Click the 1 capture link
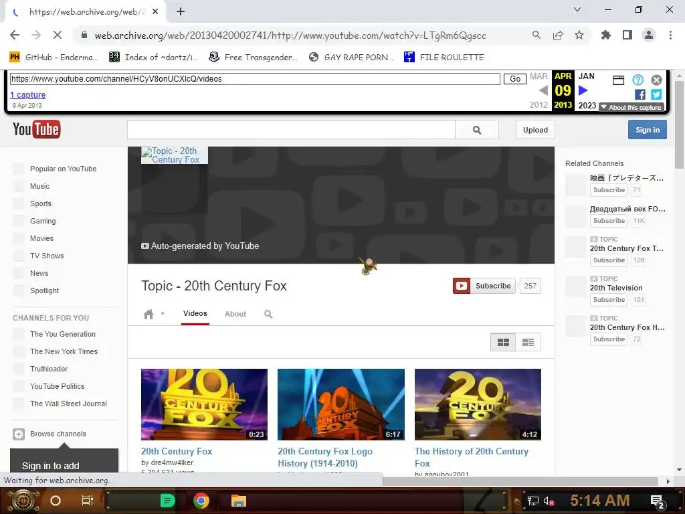 click(x=28, y=95)
